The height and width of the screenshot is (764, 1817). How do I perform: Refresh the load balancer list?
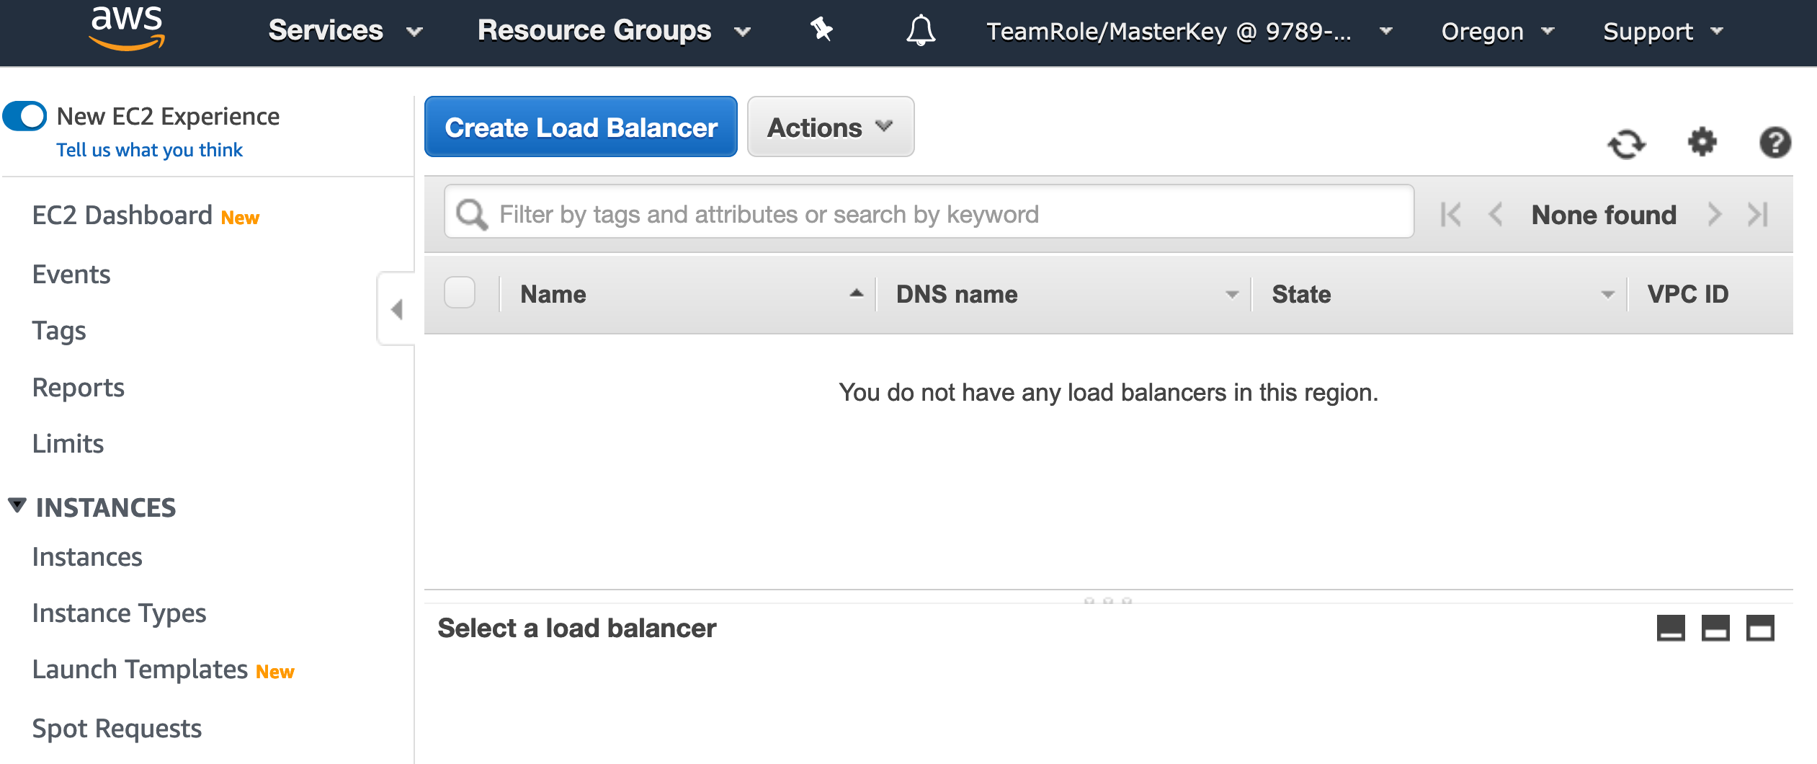1627,143
